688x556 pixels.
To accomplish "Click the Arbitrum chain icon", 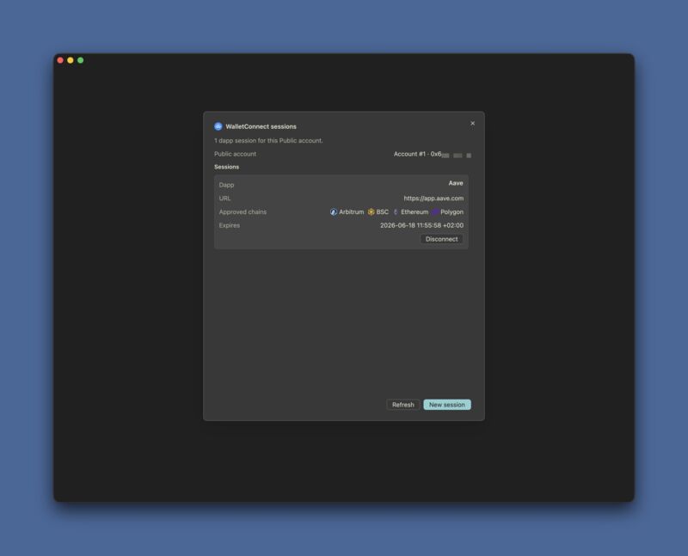I will tap(334, 211).
